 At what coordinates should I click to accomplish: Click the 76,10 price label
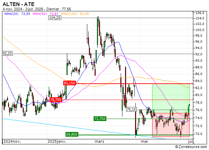point(131,109)
